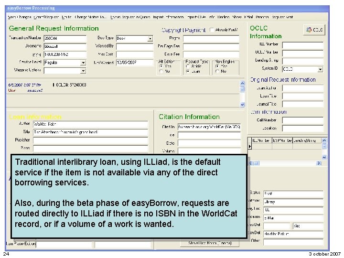
Task: Click the loan Author field
Action: (90, 124)
